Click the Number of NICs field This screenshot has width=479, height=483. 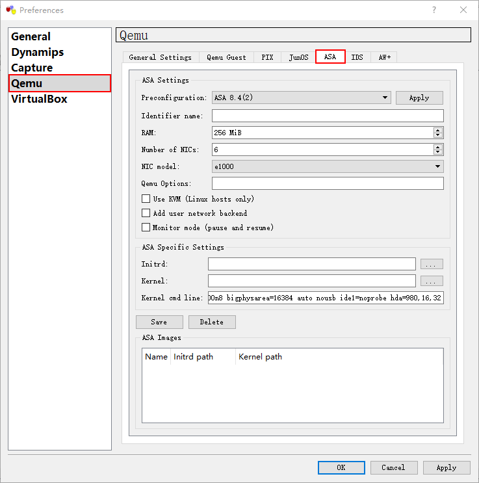click(x=322, y=150)
